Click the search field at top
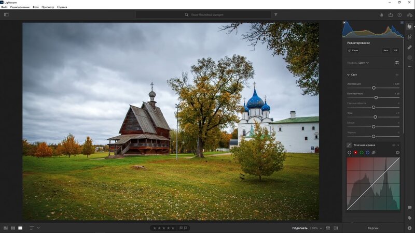 coord(203,15)
